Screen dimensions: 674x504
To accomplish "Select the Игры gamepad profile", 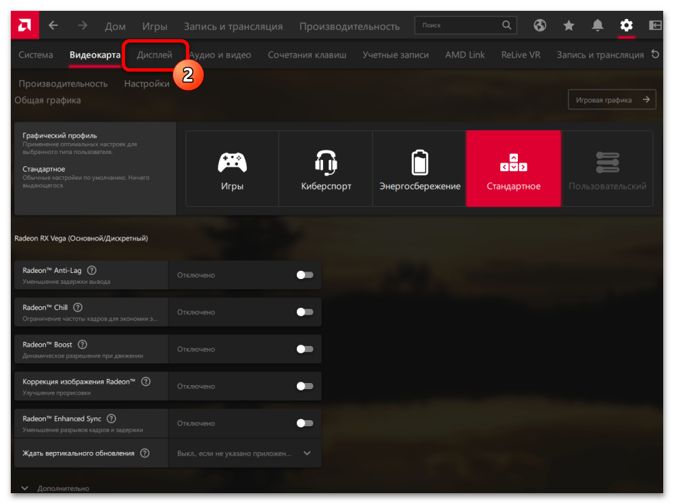I will point(232,169).
